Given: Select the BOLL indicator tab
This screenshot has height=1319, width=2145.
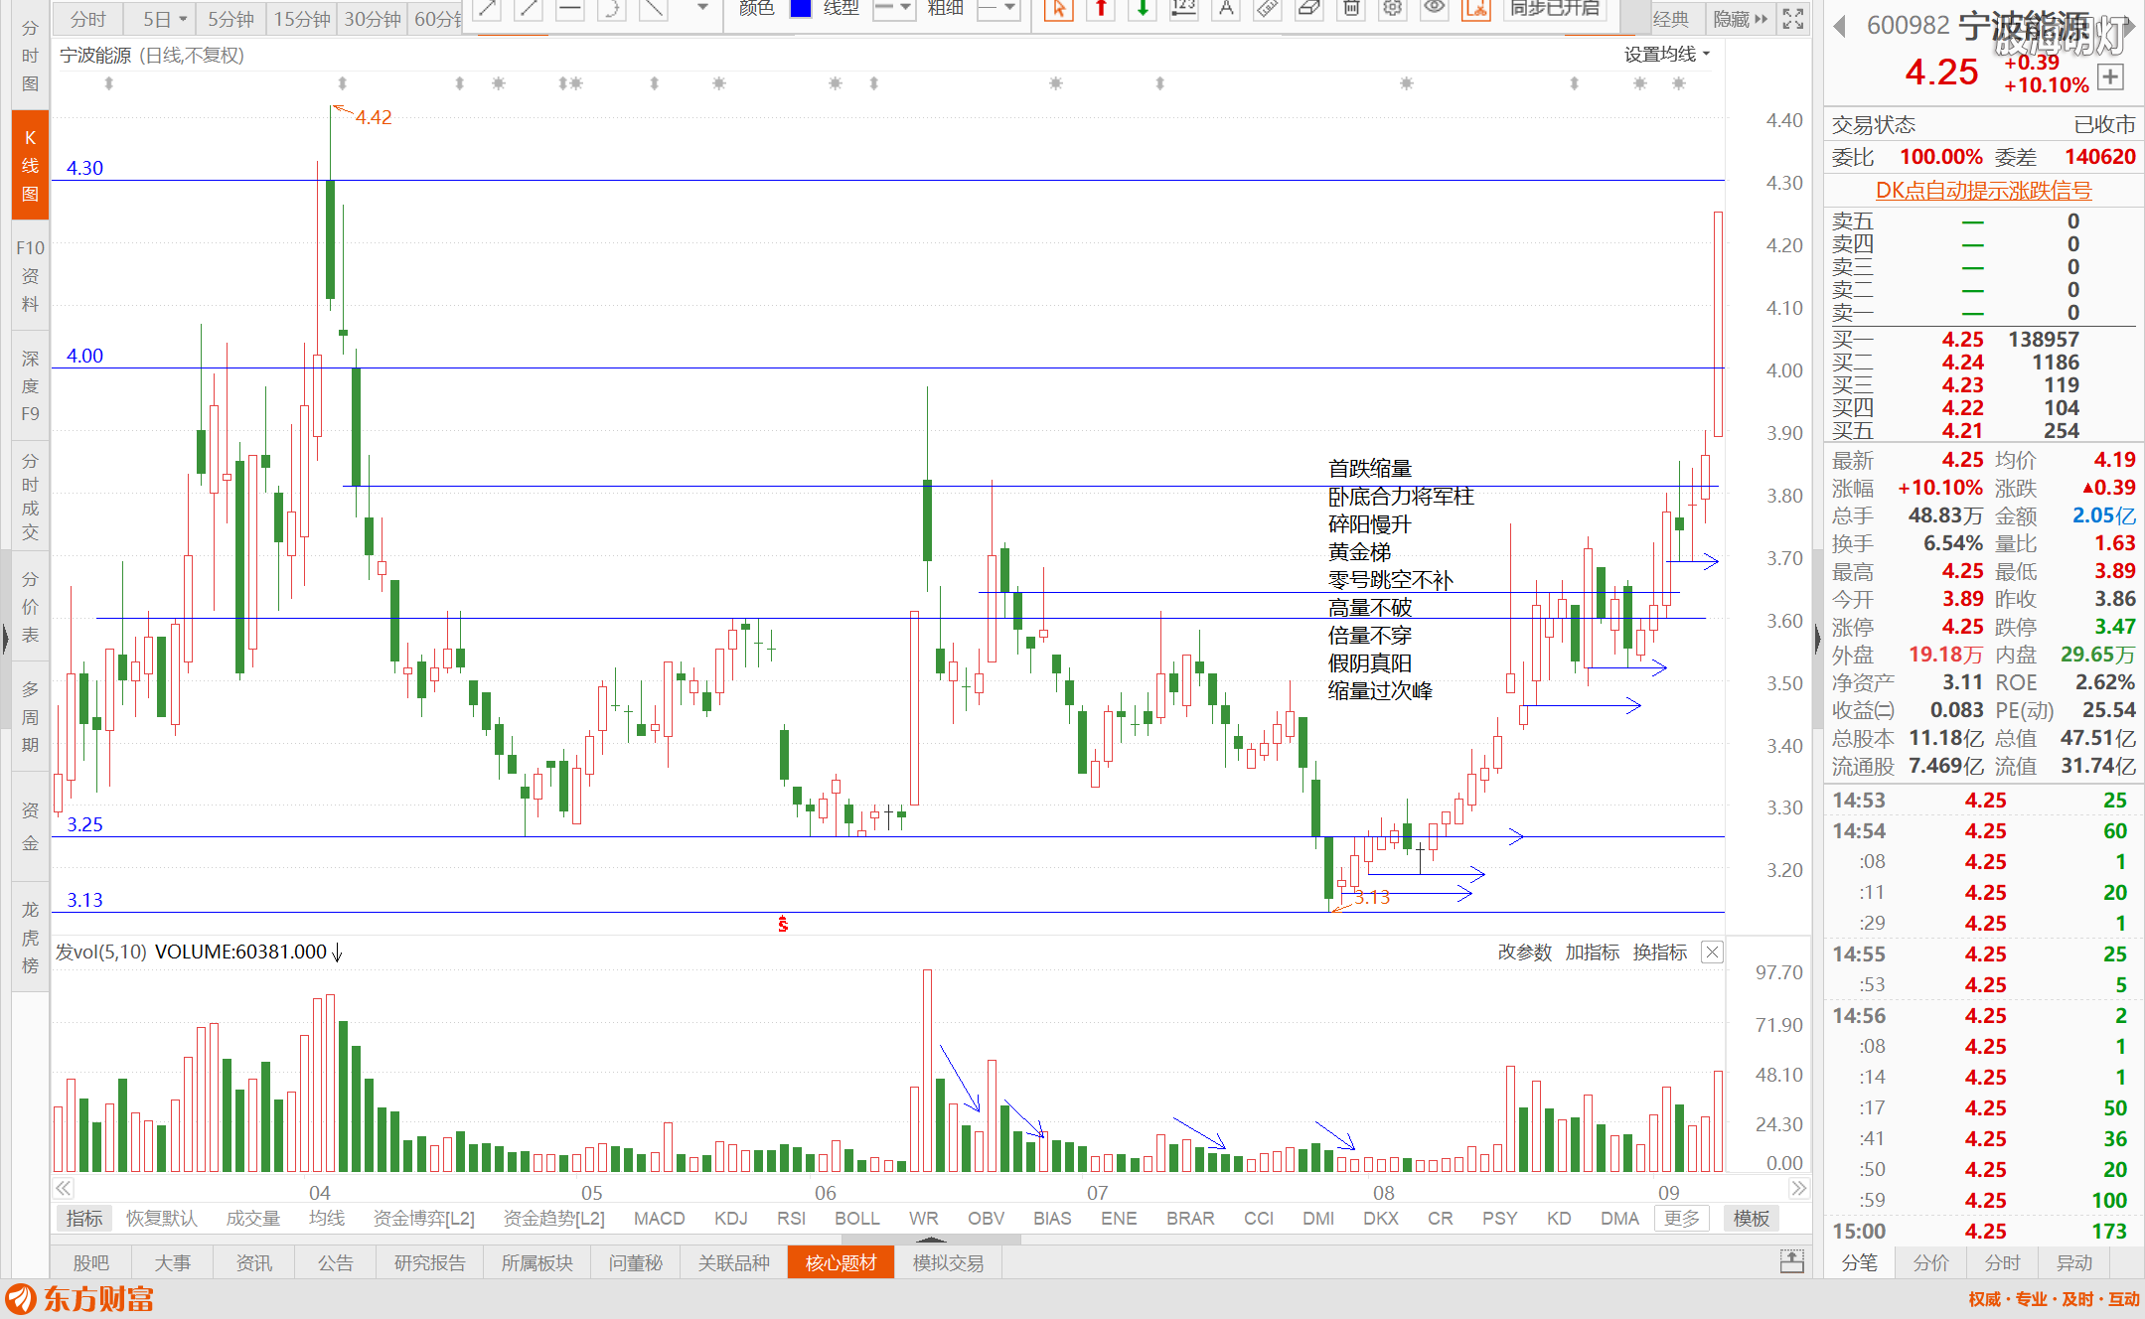Looking at the screenshot, I should click(x=856, y=1218).
